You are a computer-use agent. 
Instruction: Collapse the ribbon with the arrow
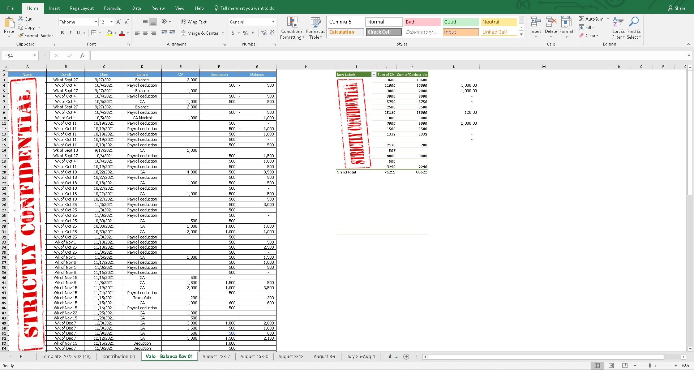point(689,44)
